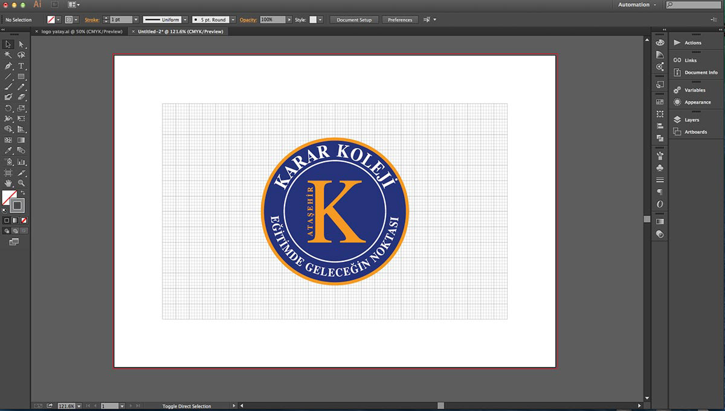Click the Style swatch in control bar
Viewport: 725px width, 411px height.
coord(313,20)
